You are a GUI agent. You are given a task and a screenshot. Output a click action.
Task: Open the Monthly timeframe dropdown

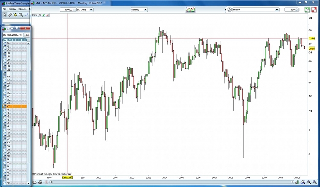pos(139,10)
